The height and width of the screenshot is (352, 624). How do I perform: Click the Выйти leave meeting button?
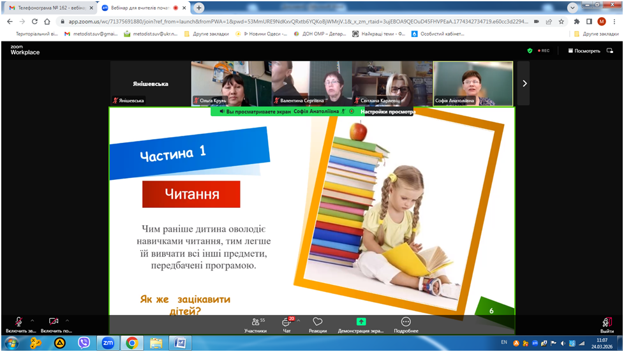tap(607, 325)
